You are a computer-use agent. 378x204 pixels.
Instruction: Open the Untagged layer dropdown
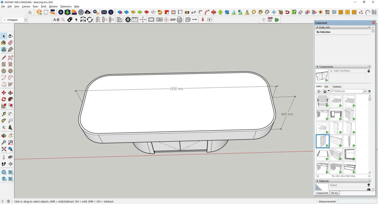click(x=25, y=20)
